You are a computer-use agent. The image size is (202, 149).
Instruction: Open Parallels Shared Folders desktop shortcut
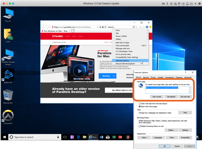tap(8, 57)
